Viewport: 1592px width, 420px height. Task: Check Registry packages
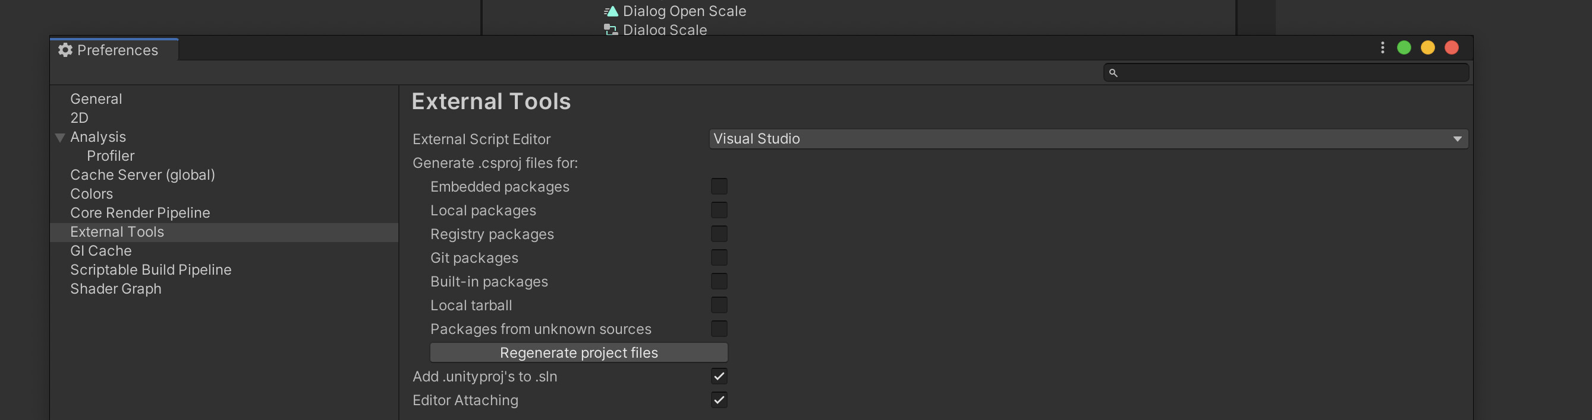coord(719,233)
